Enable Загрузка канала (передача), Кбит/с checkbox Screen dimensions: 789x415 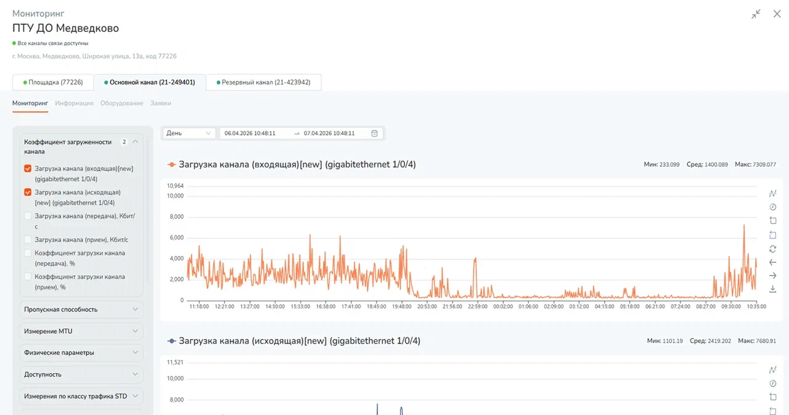[28, 216]
